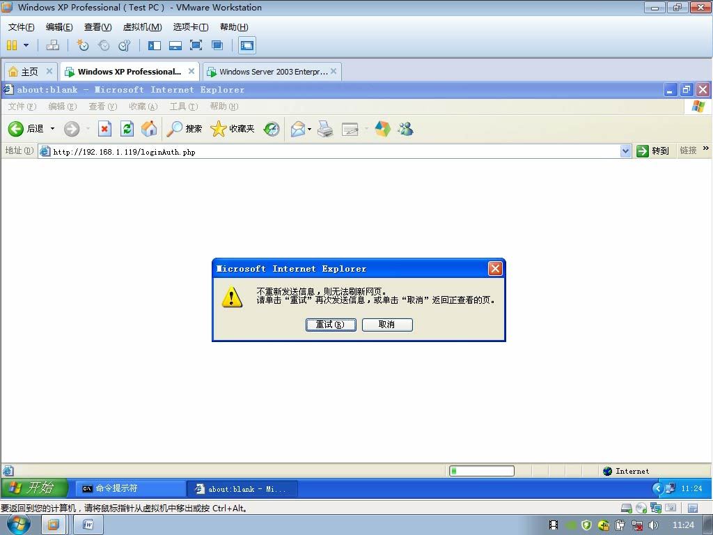Open VMware 编辑(E) menu
The image size is (713, 535).
[x=59, y=27]
